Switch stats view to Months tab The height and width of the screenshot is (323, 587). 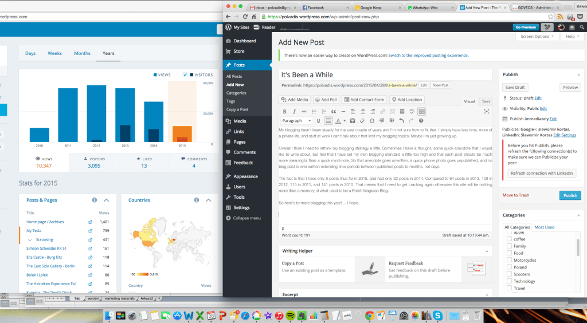click(82, 53)
